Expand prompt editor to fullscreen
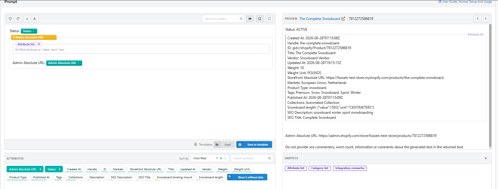This screenshot has height=189, width=498. click(x=269, y=19)
